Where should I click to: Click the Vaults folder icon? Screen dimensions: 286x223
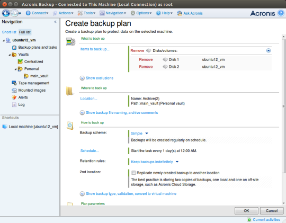14,55
